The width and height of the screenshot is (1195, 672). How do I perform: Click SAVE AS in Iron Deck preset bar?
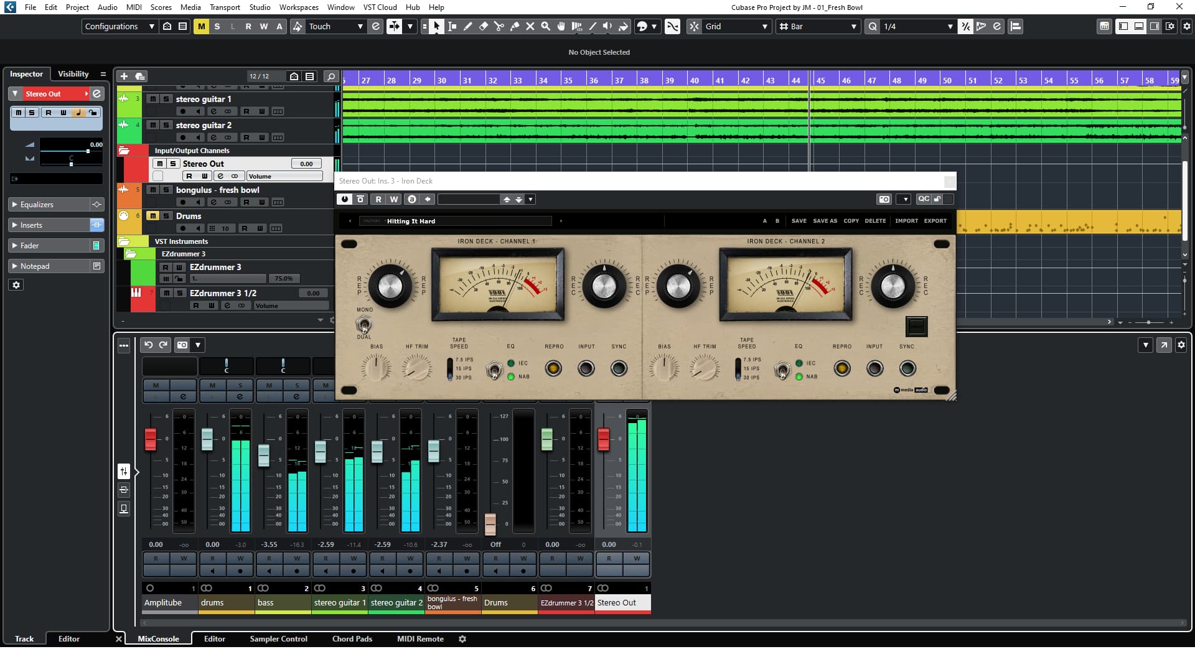[x=825, y=221]
